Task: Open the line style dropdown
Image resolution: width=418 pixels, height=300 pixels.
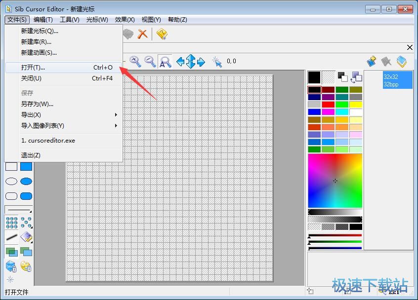Action: [x=19, y=210]
